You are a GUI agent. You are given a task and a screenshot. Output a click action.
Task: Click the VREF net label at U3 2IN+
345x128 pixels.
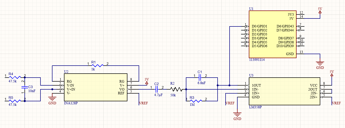click(336, 103)
